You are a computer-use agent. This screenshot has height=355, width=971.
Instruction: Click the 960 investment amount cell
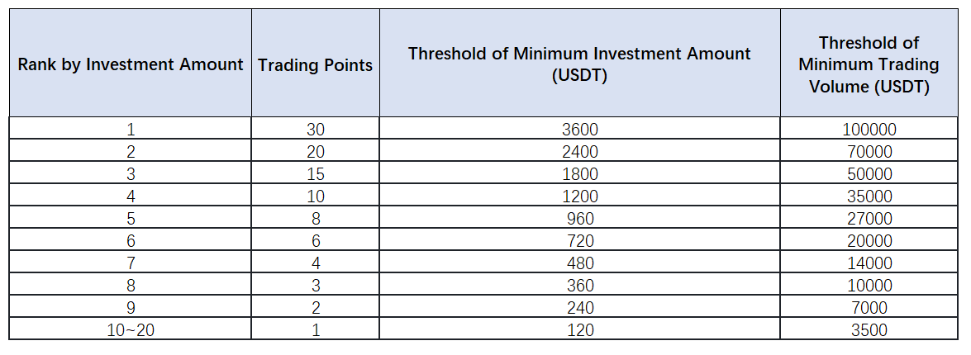point(579,219)
